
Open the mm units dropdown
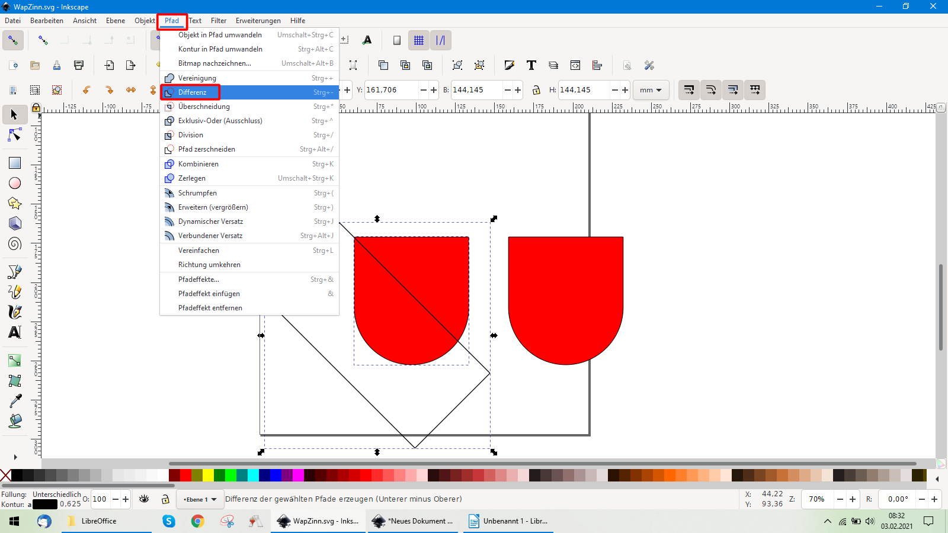[651, 90]
